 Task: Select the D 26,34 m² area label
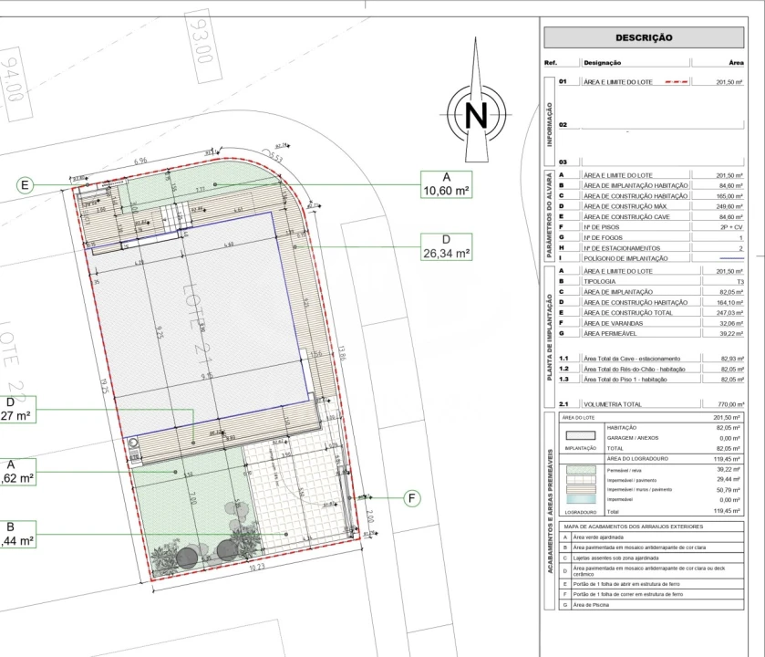pyautogui.click(x=446, y=247)
